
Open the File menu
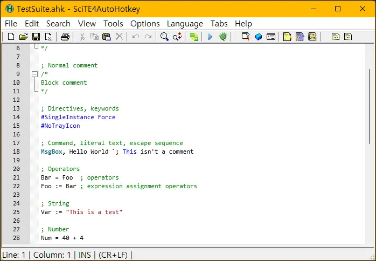[x=11, y=24]
